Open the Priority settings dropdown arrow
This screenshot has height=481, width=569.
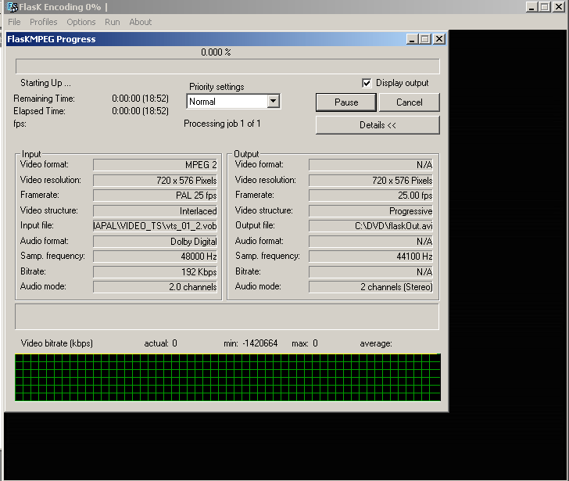273,101
